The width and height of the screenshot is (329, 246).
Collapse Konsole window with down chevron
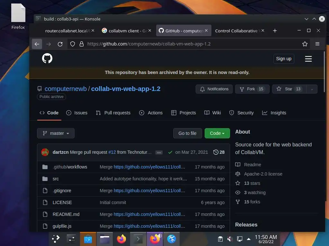(306, 19)
